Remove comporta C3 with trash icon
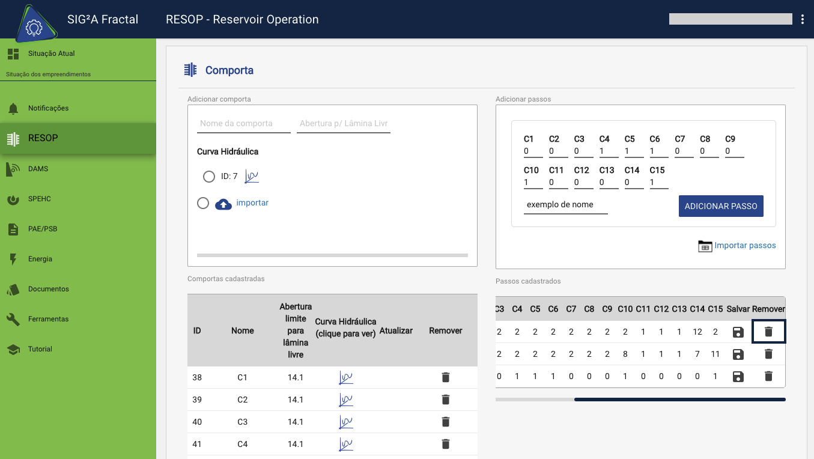This screenshot has height=459, width=814. [445, 422]
